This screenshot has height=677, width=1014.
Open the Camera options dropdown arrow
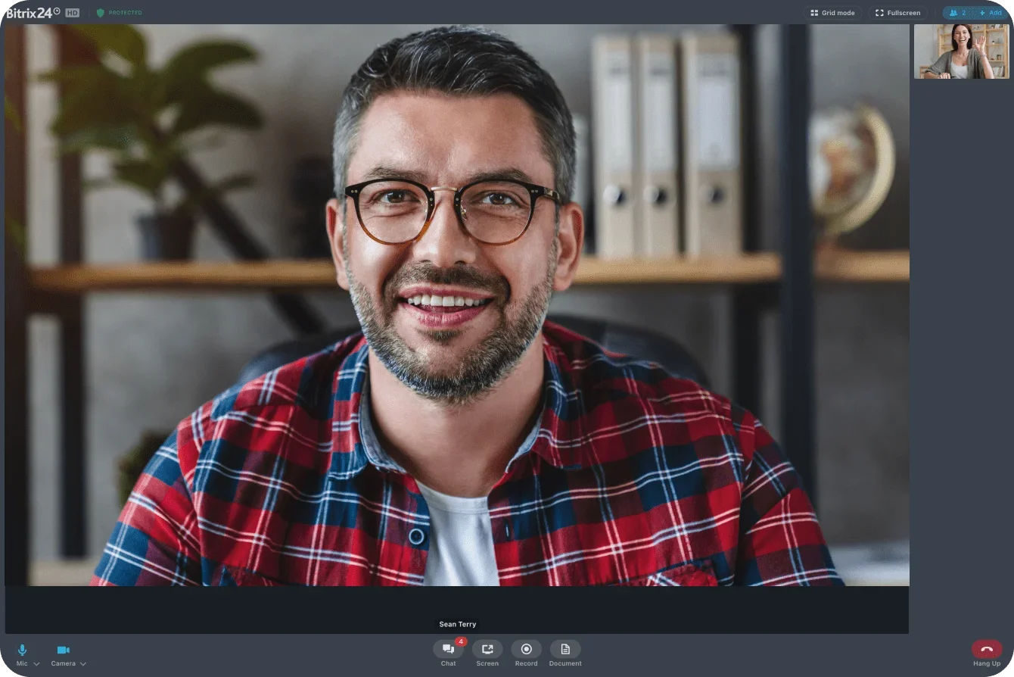click(82, 664)
